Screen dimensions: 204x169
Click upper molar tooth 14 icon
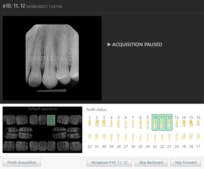click(x=184, y=123)
